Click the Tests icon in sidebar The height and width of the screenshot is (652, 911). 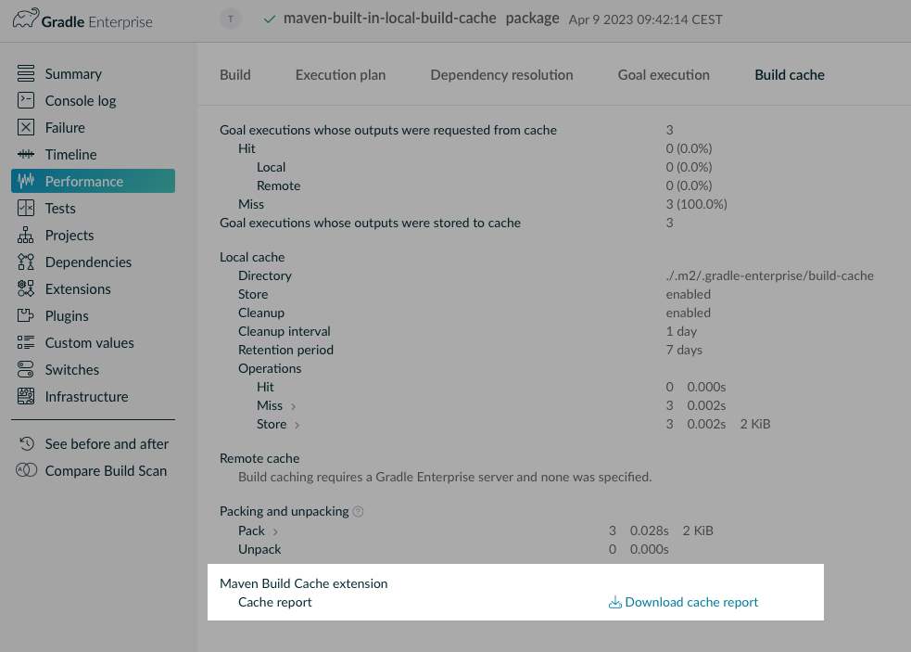coord(26,209)
